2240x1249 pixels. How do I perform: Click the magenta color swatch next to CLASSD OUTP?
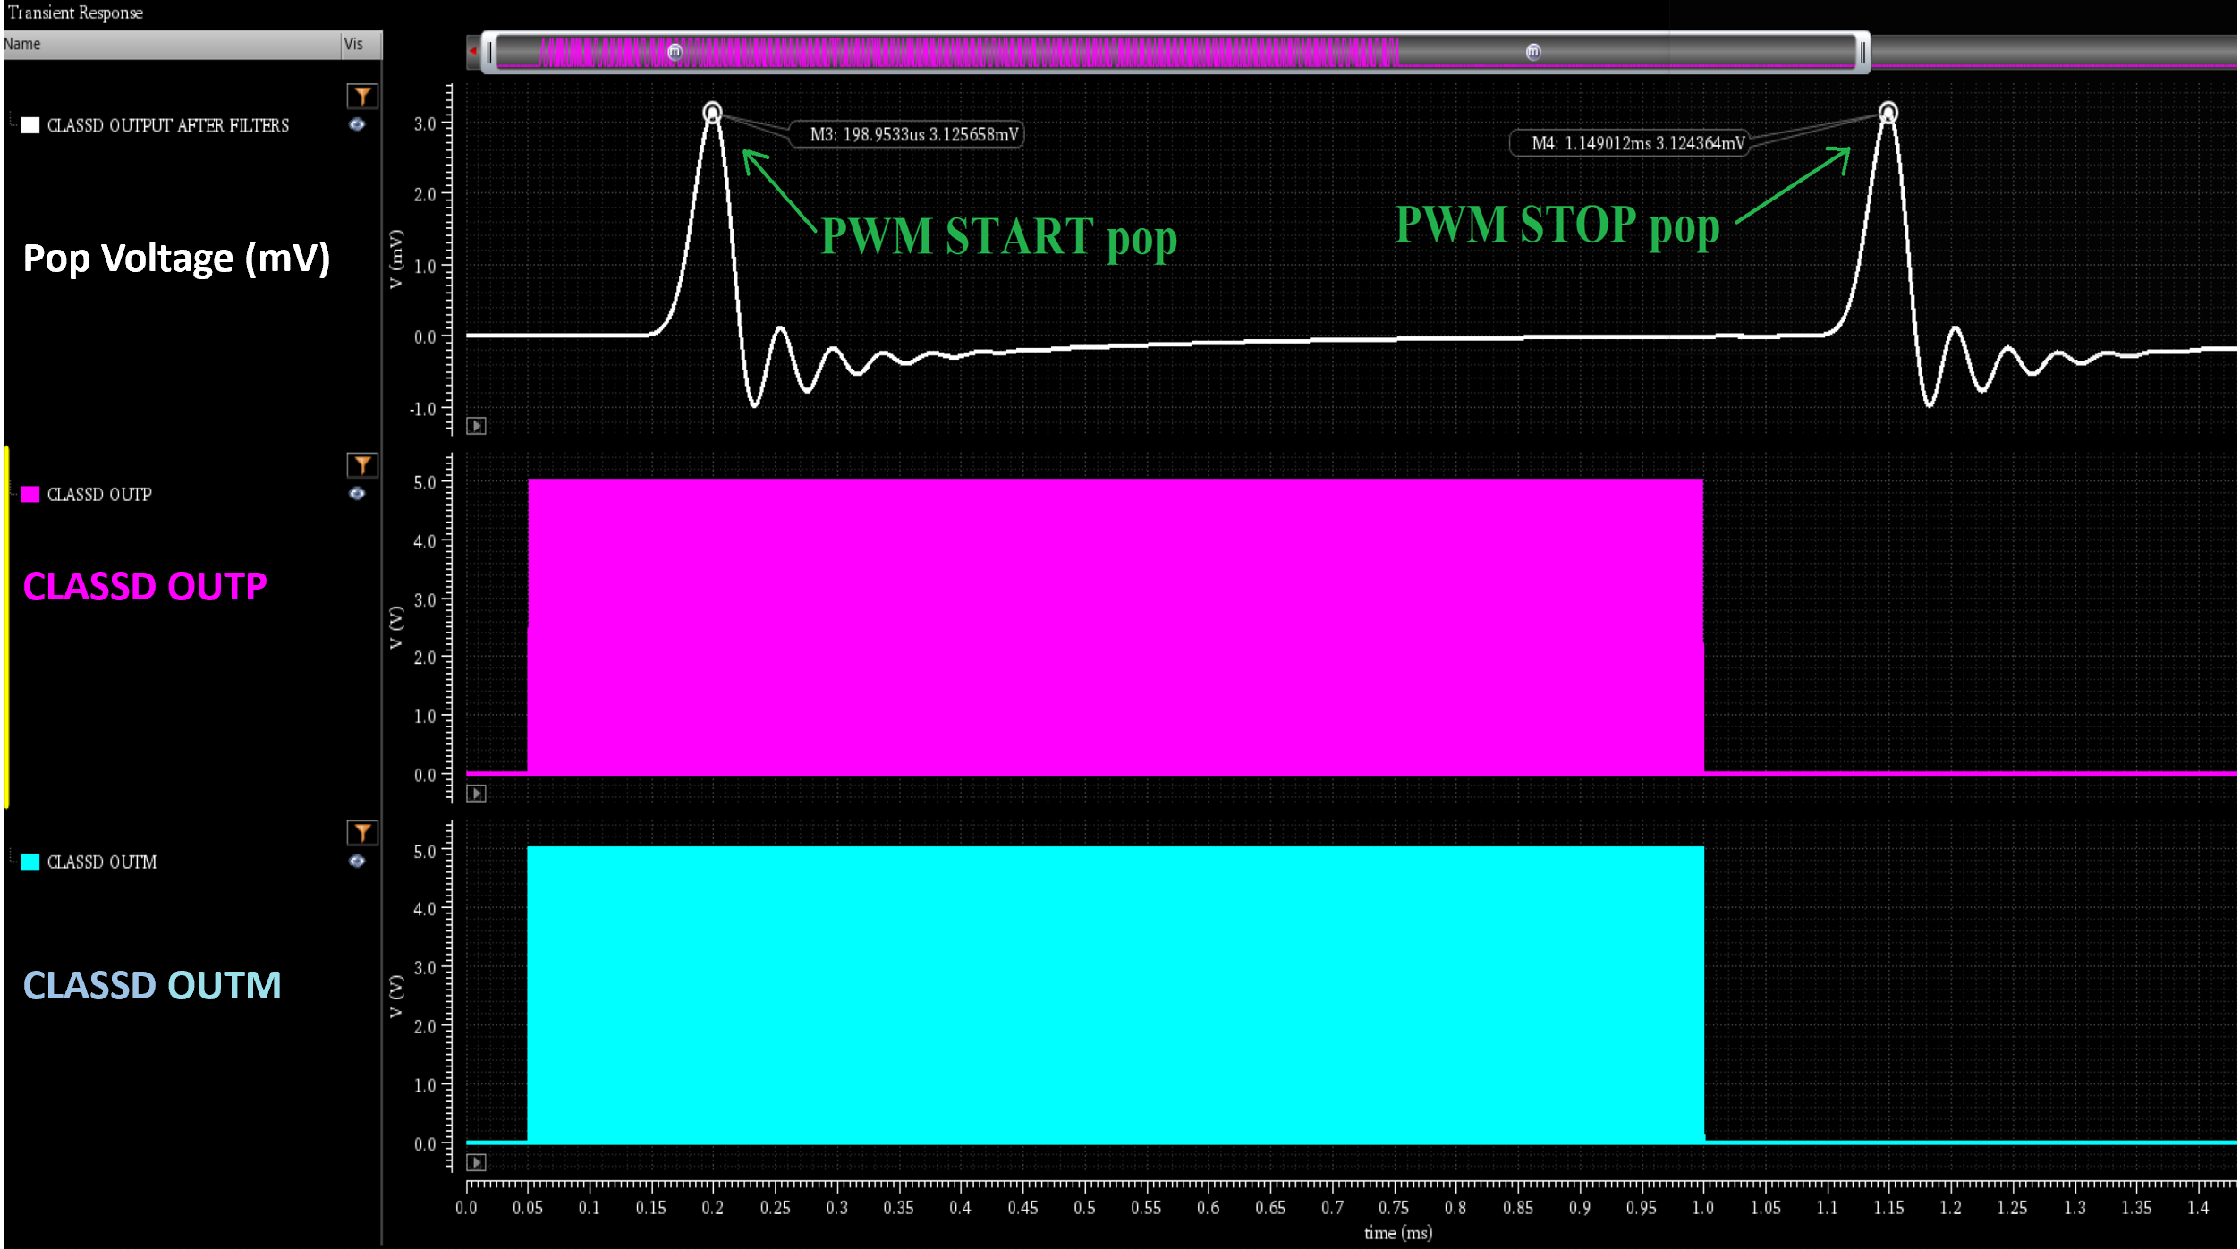click(30, 493)
